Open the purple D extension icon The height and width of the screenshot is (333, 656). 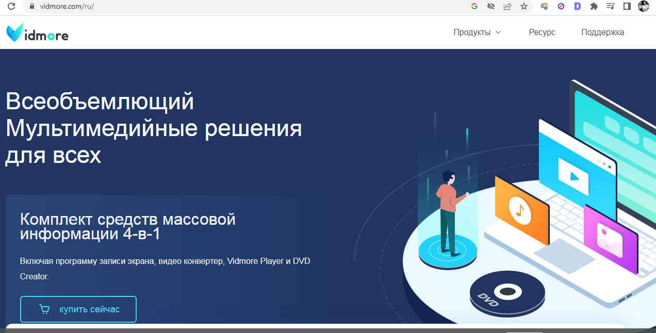(578, 6)
